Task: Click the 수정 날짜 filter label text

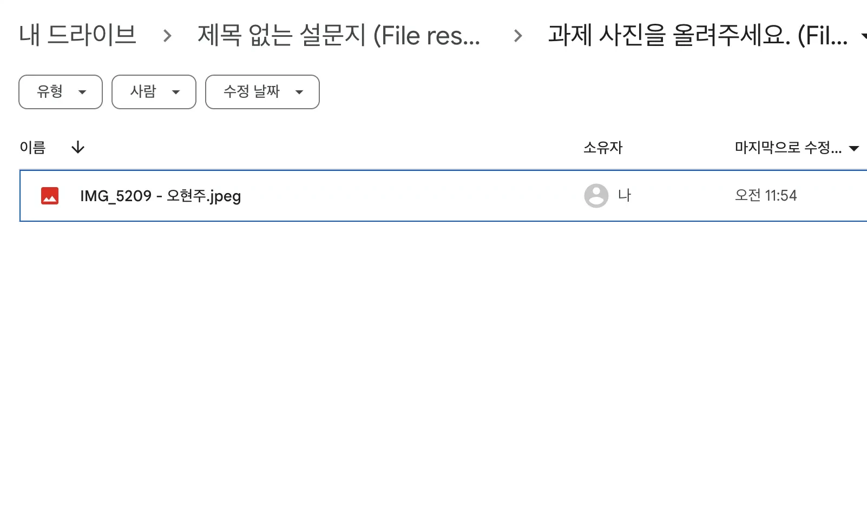Action: [x=252, y=92]
